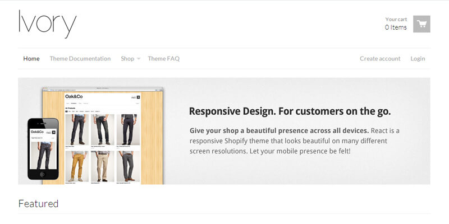
Task: Click the Featured section heading
Action: [38, 203]
